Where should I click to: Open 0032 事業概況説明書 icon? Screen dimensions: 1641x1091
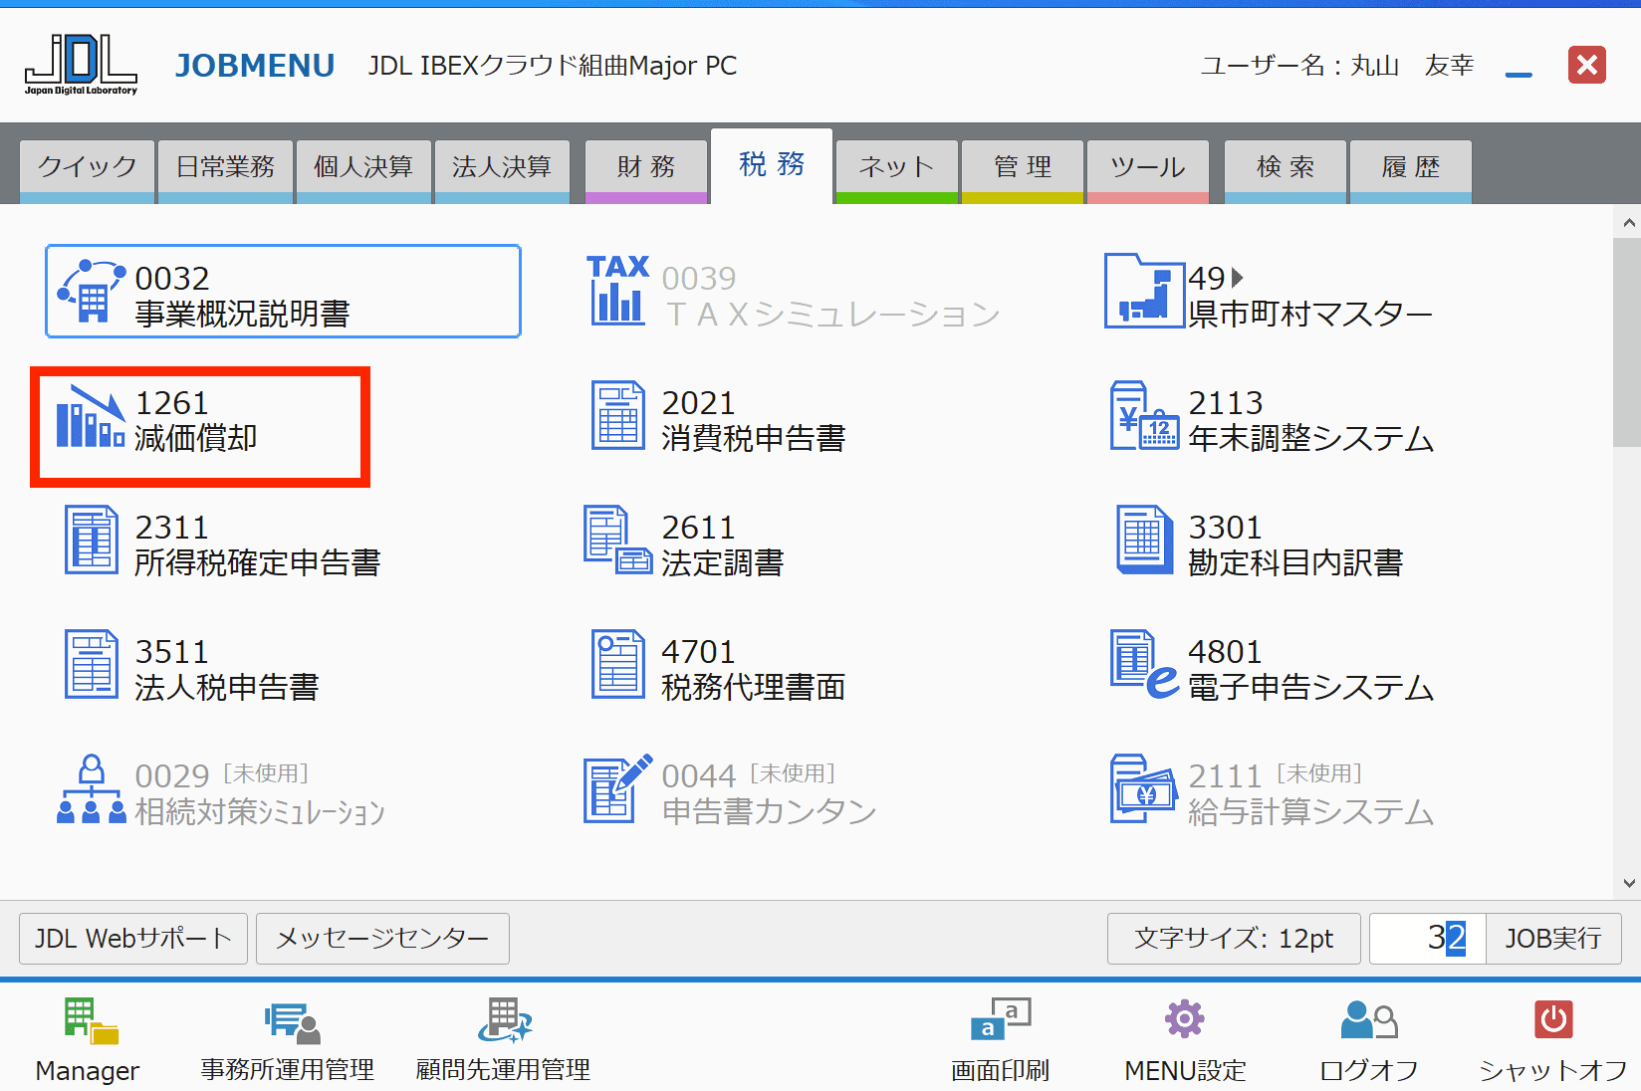(x=93, y=292)
